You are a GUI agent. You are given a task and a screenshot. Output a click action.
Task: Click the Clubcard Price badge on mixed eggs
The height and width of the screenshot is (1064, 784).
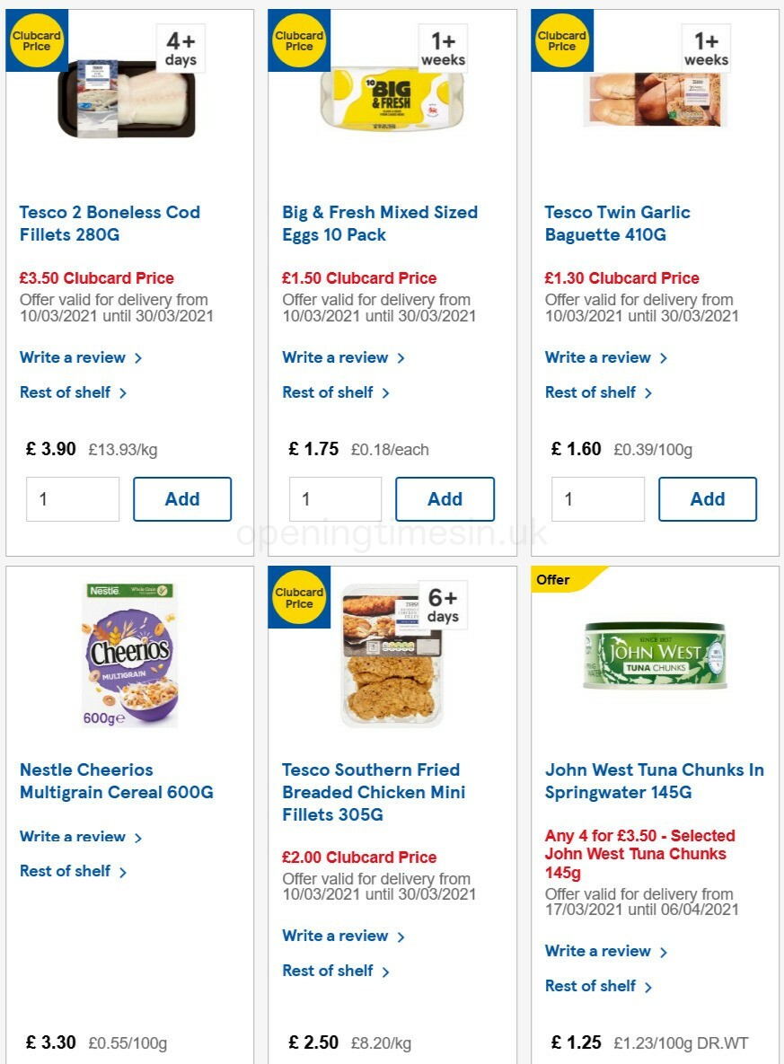[299, 40]
